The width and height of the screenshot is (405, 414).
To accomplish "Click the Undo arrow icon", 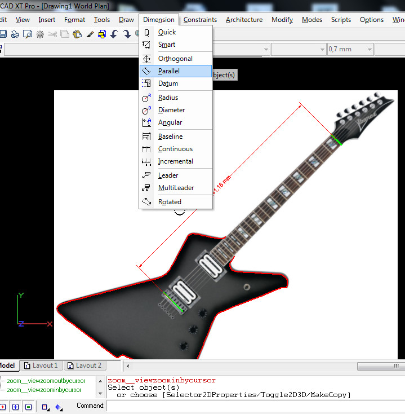I will tap(114, 34).
